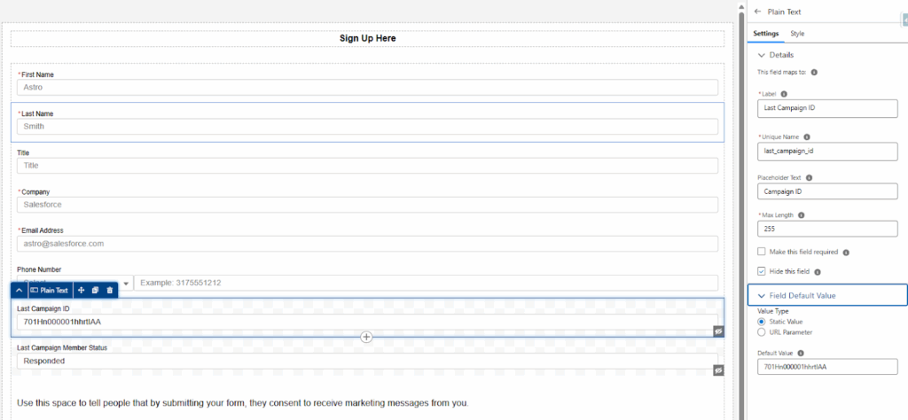Viewport: 908px width, 420px height.
Task: Click info icon beside Default Value
Action: pyautogui.click(x=801, y=353)
